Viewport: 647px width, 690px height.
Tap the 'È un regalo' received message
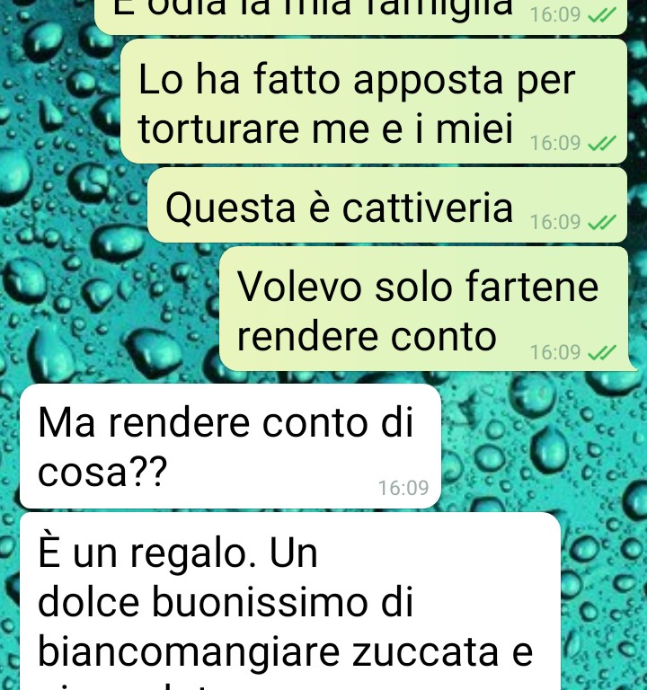pos(290,601)
